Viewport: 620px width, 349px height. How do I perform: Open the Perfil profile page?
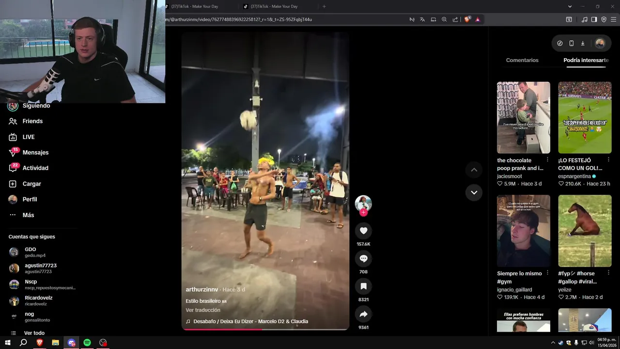pyautogui.click(x=23, y=199)
